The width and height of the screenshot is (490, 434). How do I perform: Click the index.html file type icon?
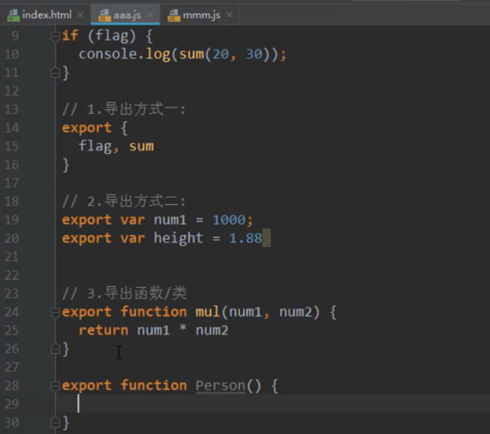coord(13,15)
